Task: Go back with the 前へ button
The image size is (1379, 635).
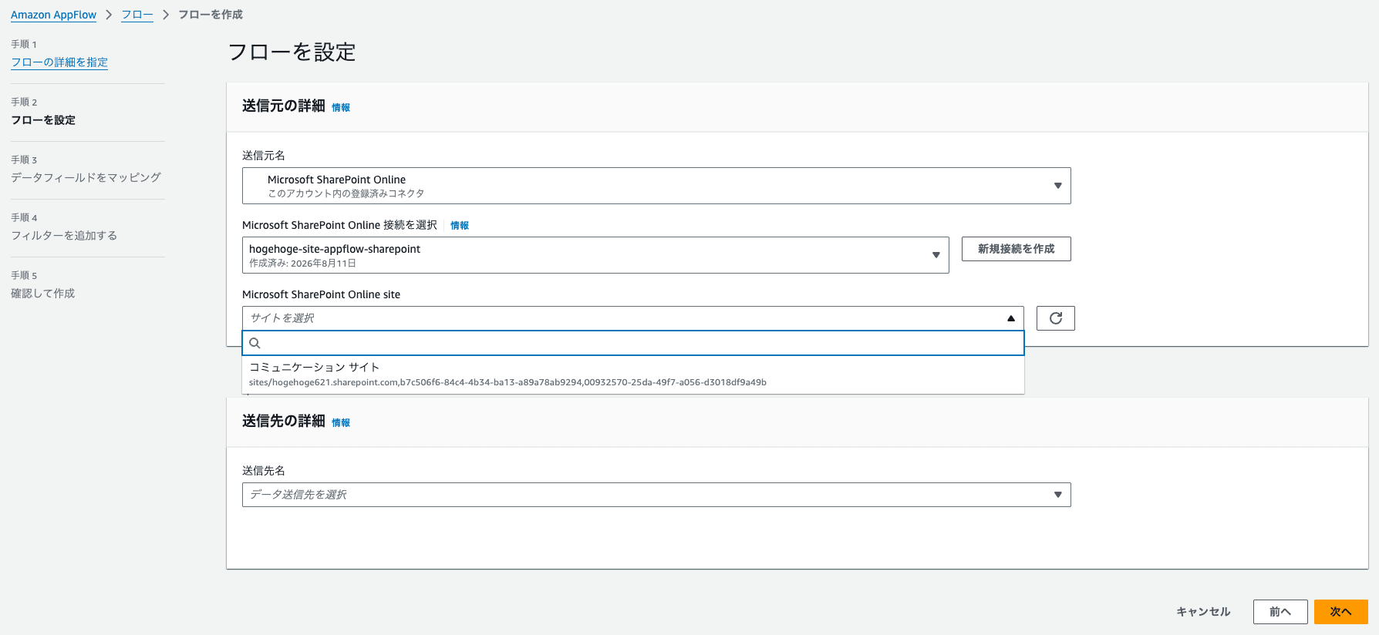Action: (1280, 612)
